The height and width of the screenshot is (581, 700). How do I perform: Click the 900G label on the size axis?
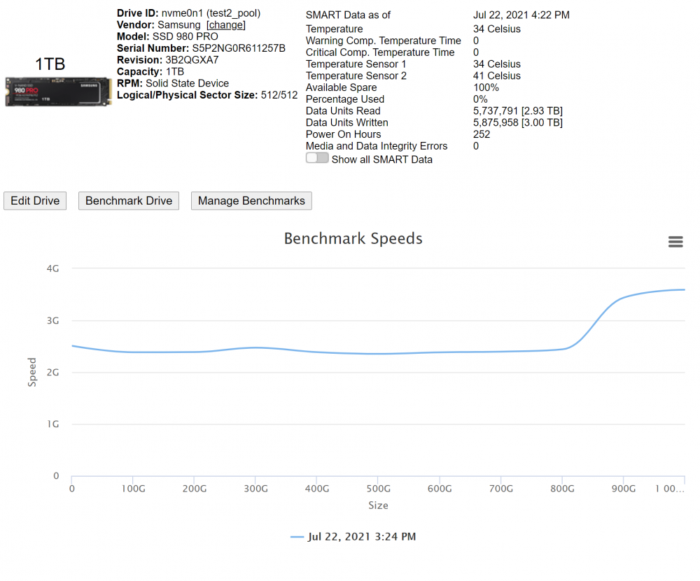coord(623,489)
